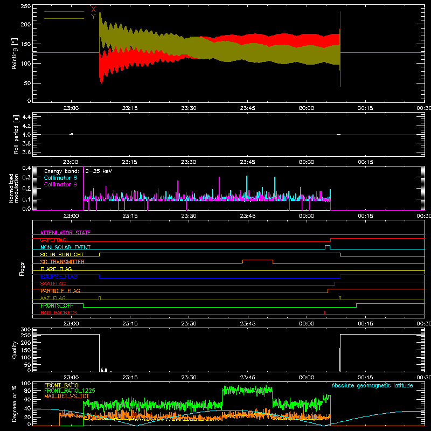The height and width of the screenshot is (431, 431).
Task: Select the MAX_DET_VS_TOT orange legend entry
Action: pyautogui.click(x=67, y=396)
